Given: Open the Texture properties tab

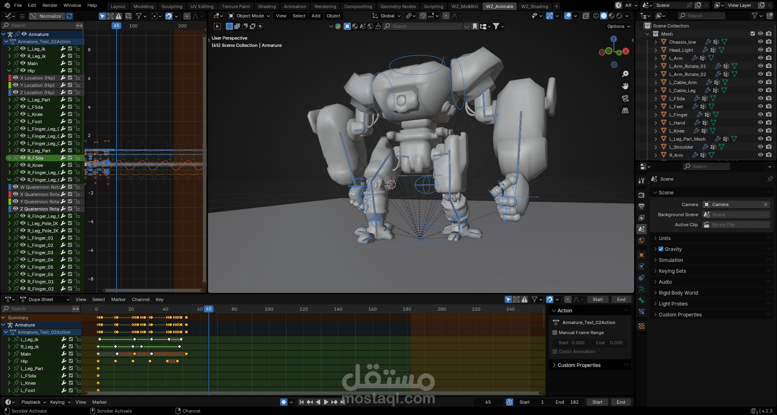Looking at the screenshot, I should (x=641, y=326).
